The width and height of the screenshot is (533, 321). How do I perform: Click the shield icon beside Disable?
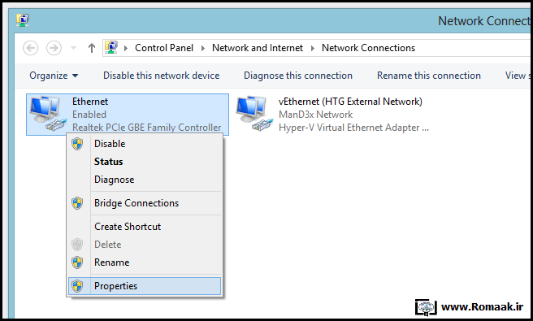77,144
